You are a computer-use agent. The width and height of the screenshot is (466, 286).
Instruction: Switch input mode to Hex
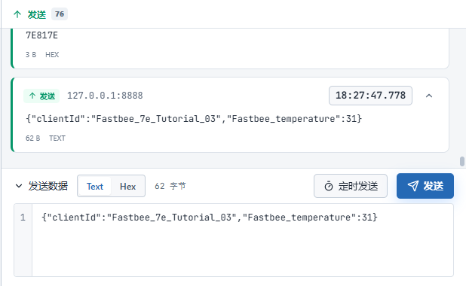(127, 187)
